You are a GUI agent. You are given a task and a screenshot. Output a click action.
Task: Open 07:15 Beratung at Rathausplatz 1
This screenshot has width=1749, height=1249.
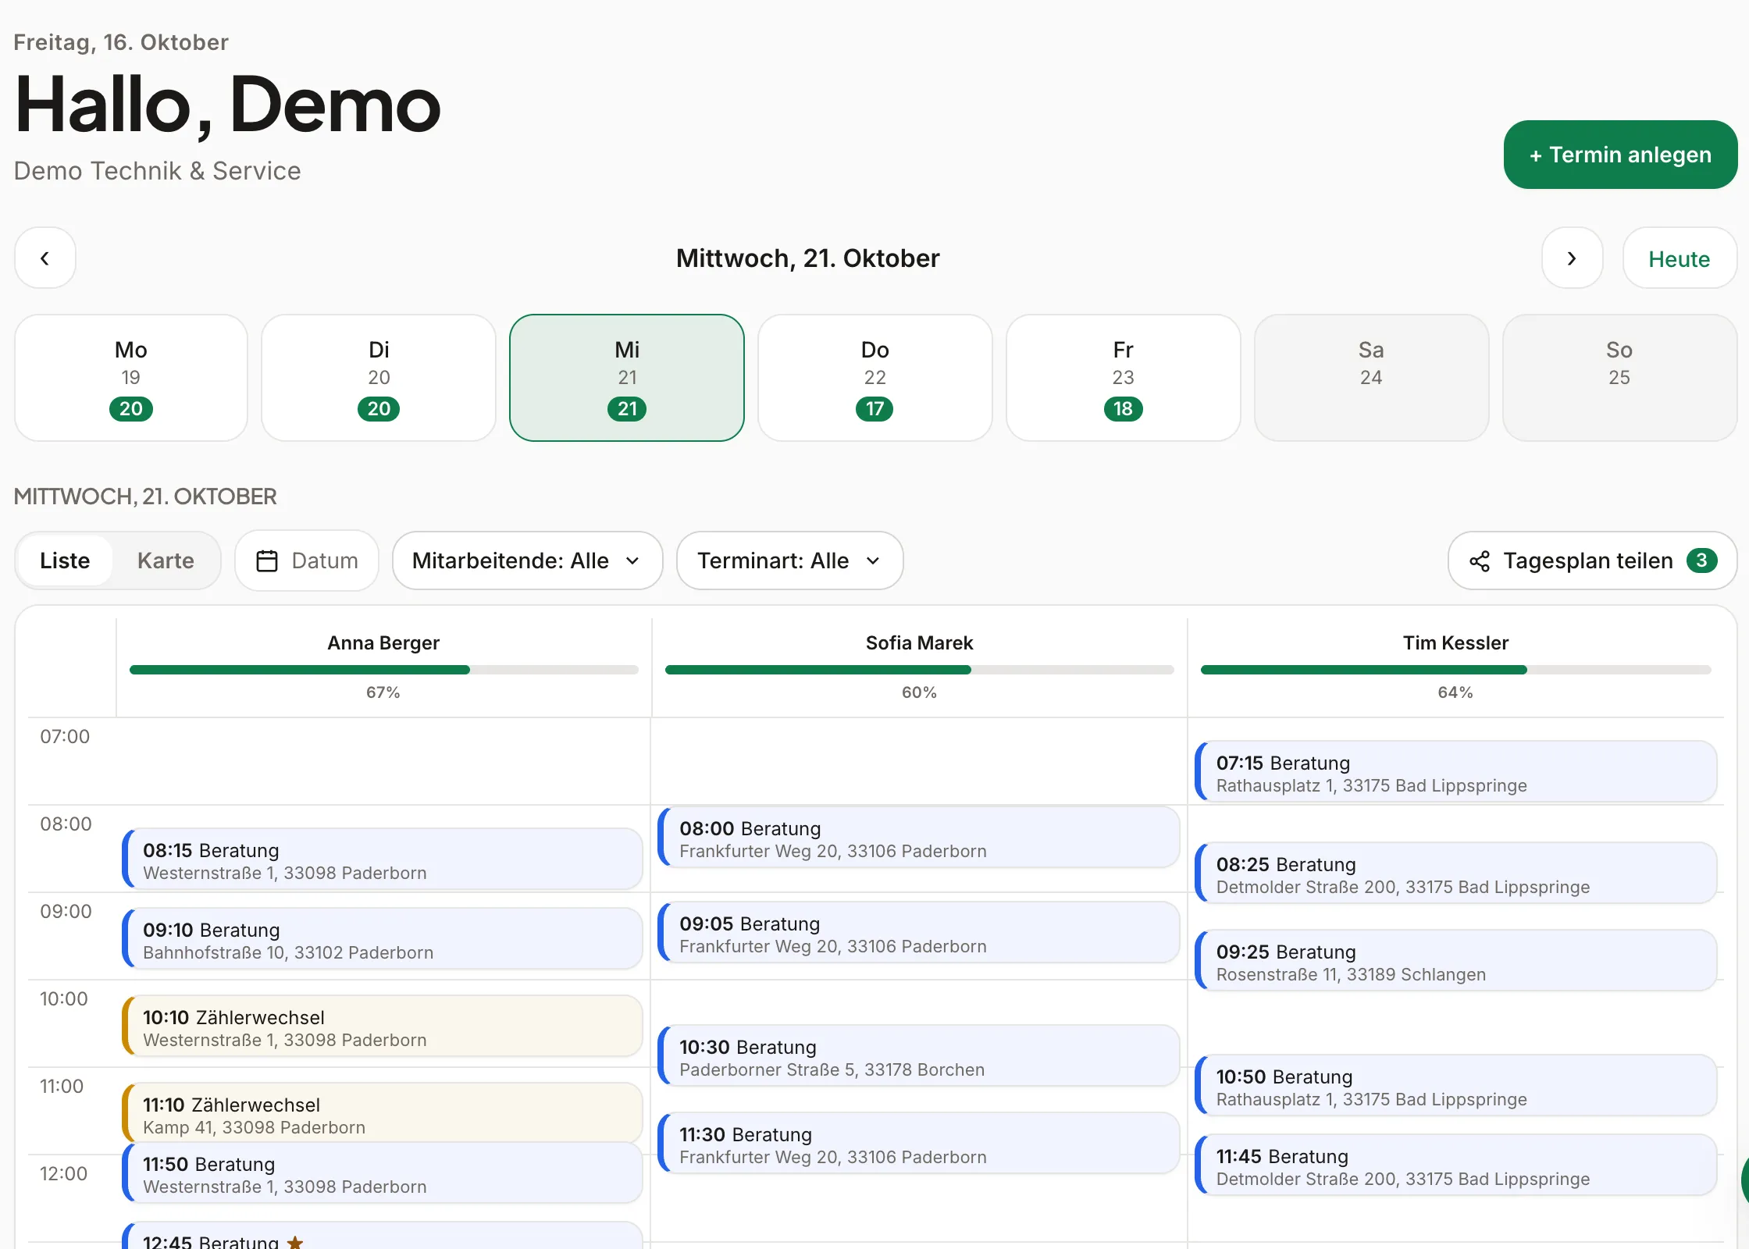pos(1456,772)
